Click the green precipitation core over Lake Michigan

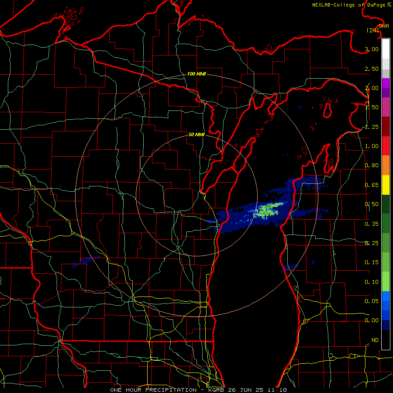(x=268, y=210)
